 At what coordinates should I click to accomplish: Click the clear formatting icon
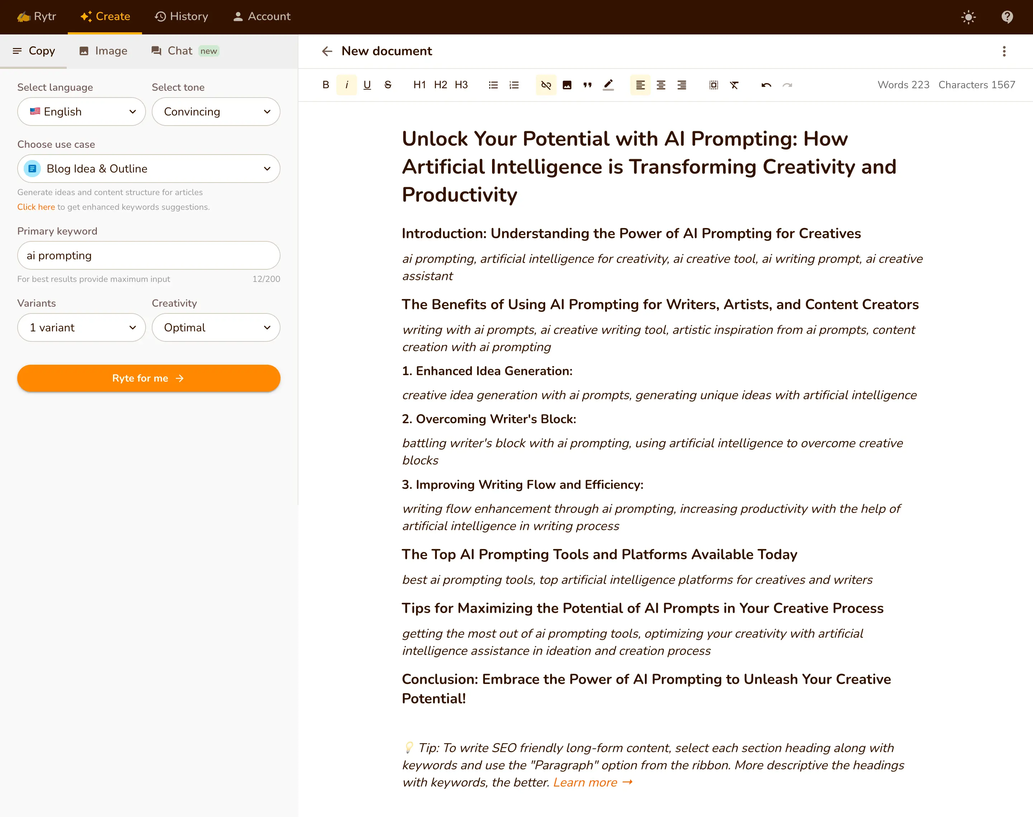click(734, 85)
